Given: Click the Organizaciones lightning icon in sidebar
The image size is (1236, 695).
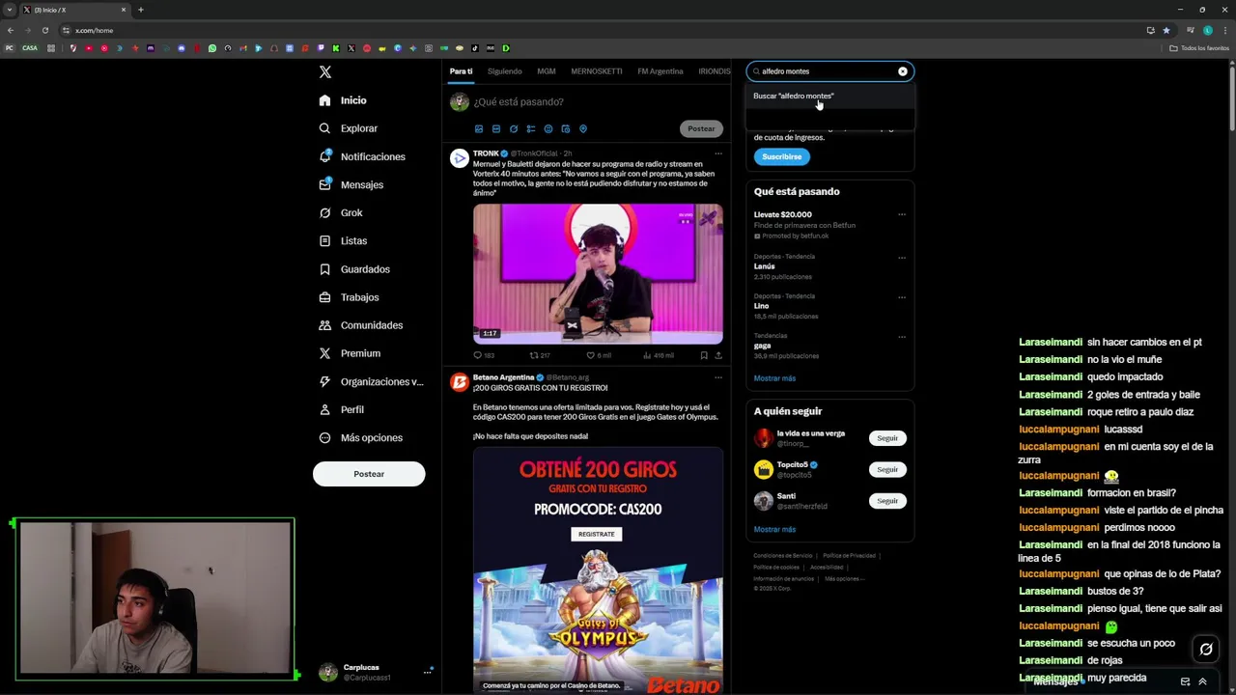Looking at the screenshot, I should 324,381.
